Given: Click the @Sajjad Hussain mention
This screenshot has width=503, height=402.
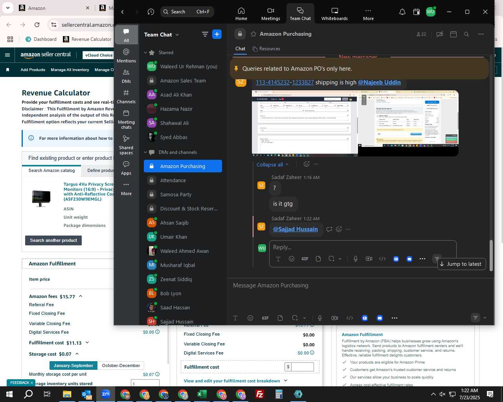Looking at the screenshot, I should click(296, 229).
